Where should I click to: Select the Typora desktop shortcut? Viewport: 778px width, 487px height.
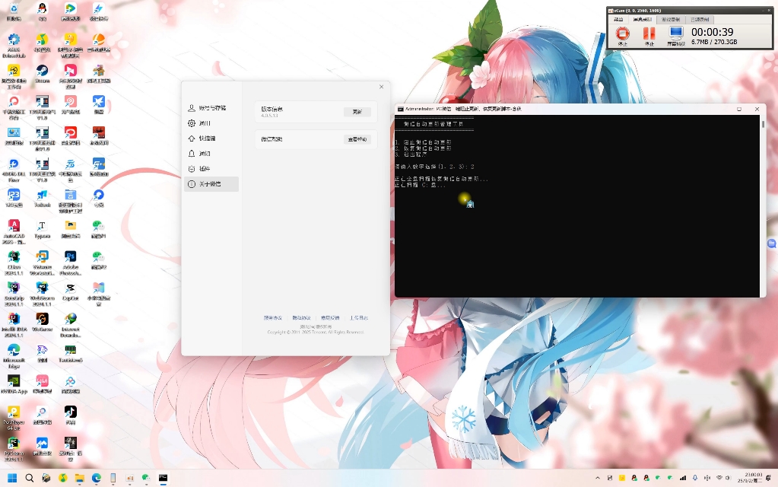(x=42, y=230)
